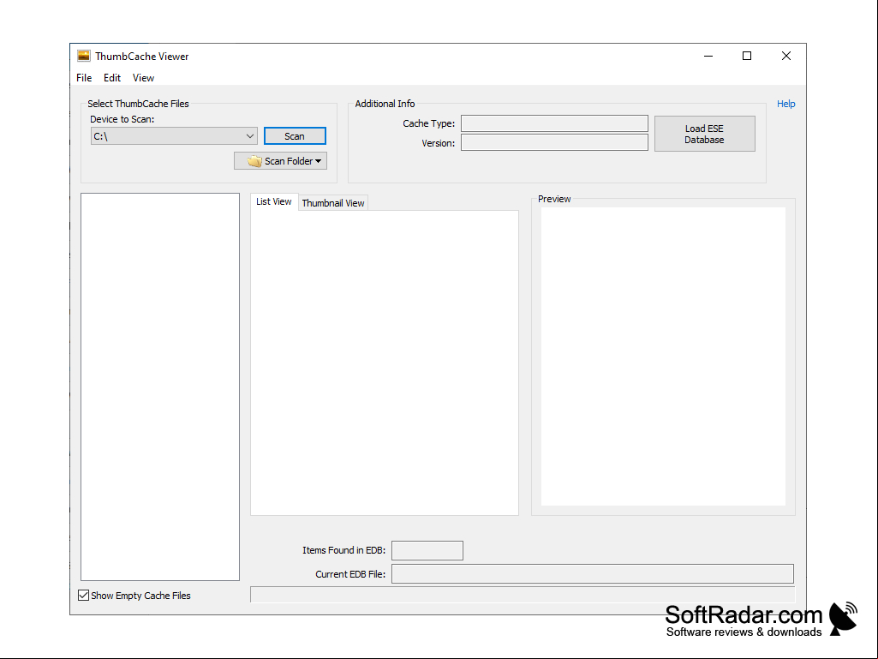Close the ThumbCache Viewer window
This screenshot has width=878, height=659.
coord(786,56)
